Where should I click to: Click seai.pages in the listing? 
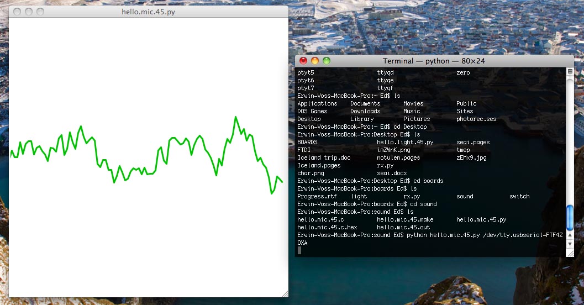(x=473, y=142)
